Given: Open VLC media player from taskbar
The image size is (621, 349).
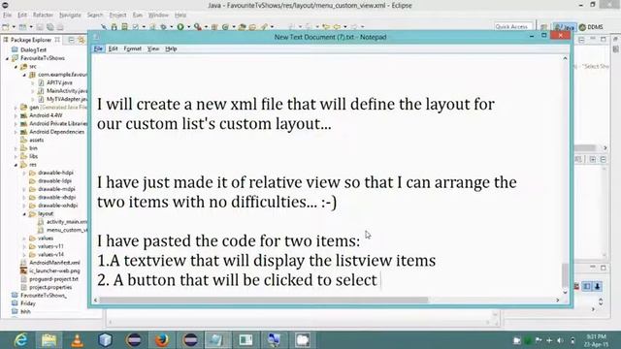Looking at the screenshot, I should (x=78, y=340).
